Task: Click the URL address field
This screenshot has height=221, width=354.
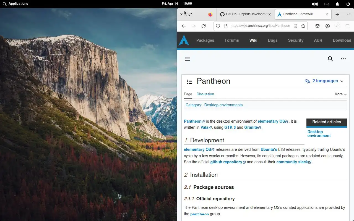Action: coord(260,26)
